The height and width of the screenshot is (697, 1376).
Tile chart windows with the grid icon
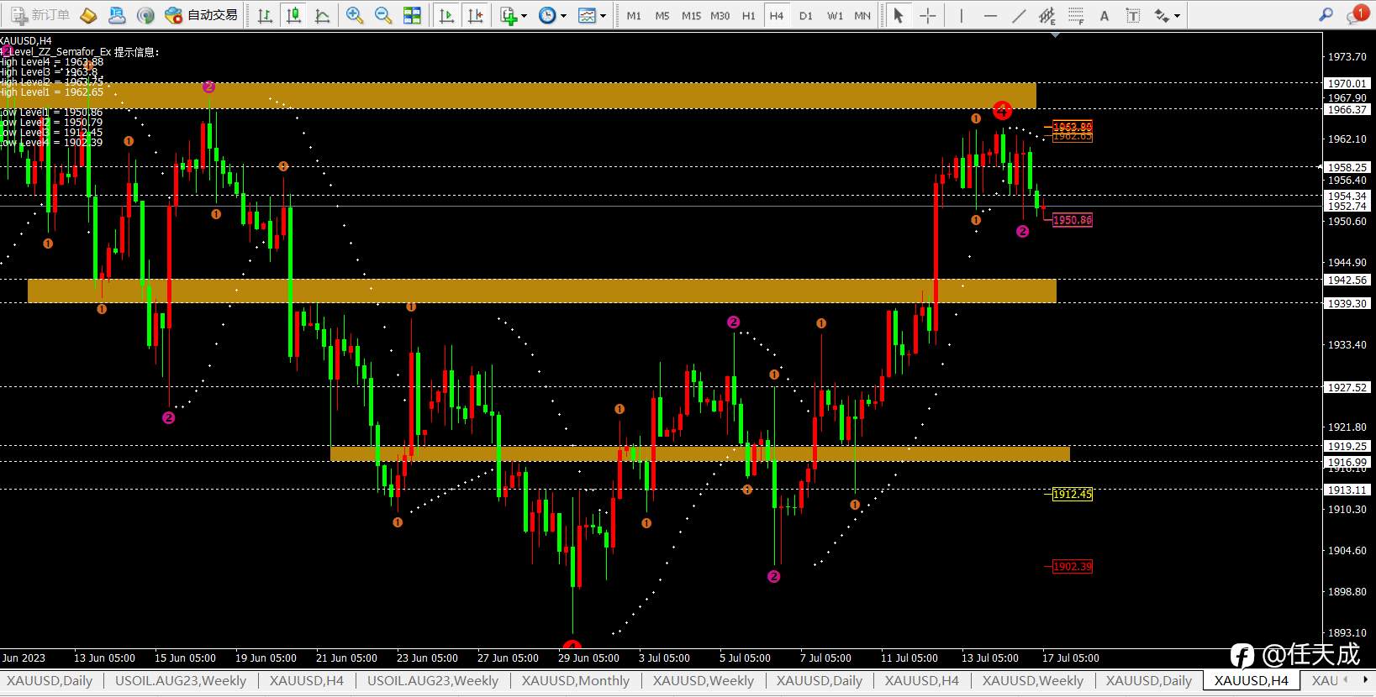[412, 15]
